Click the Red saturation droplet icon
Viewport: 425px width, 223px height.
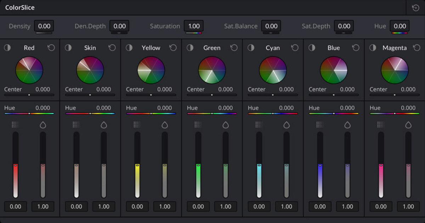pyautogui.click(x=43, y=125)
